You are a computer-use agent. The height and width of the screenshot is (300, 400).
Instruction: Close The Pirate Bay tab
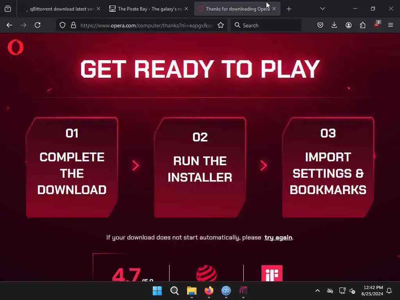click(x=186, y=9)
